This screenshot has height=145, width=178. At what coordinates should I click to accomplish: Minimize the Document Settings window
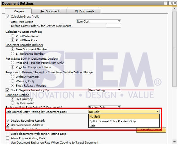(165, 3)
